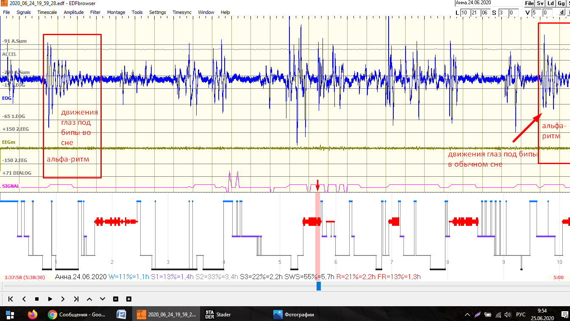Click the Sv button
570x321 pixels.
pos(540,3)
